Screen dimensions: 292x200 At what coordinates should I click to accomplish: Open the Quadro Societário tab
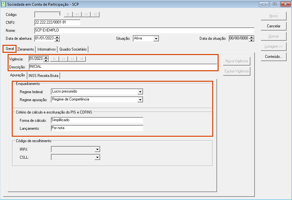[x=73, y=49]
